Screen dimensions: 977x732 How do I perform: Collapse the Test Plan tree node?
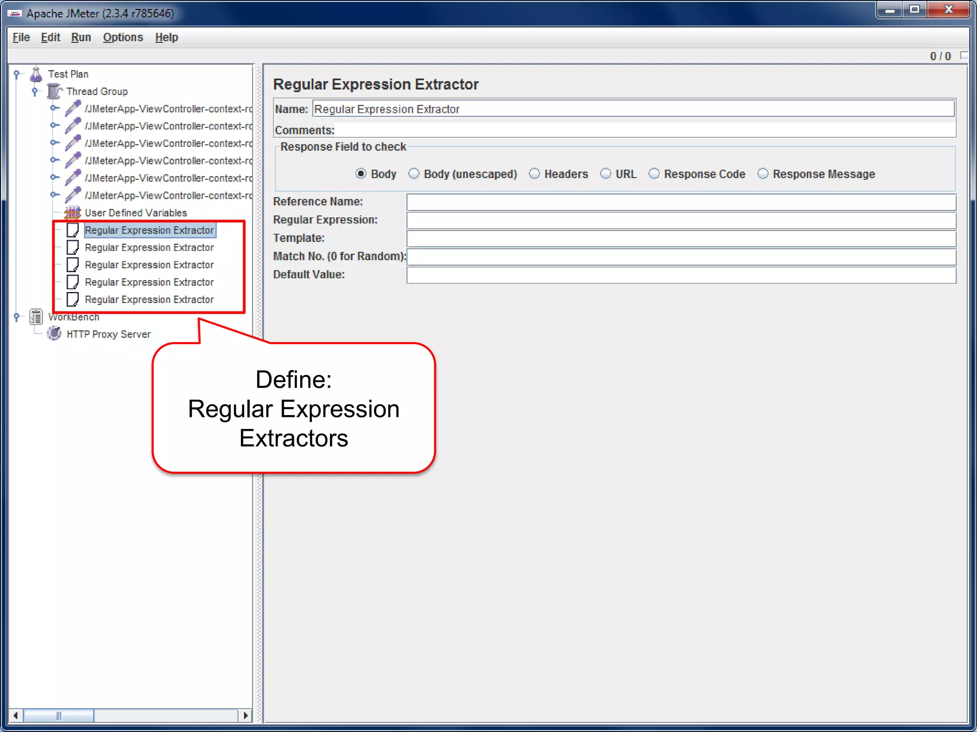point(17,74)
